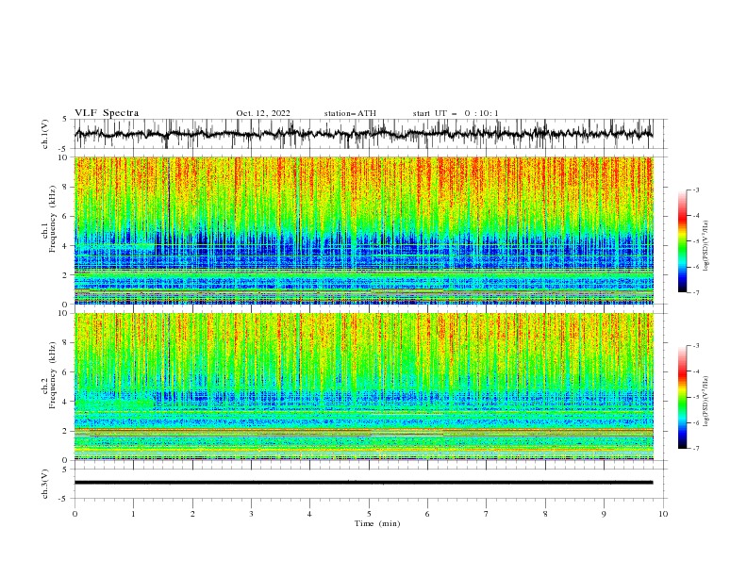The image size is (747, 577).
Task: Click the "-7" tick on ch.2 colorbar
Action: point(696,448)
